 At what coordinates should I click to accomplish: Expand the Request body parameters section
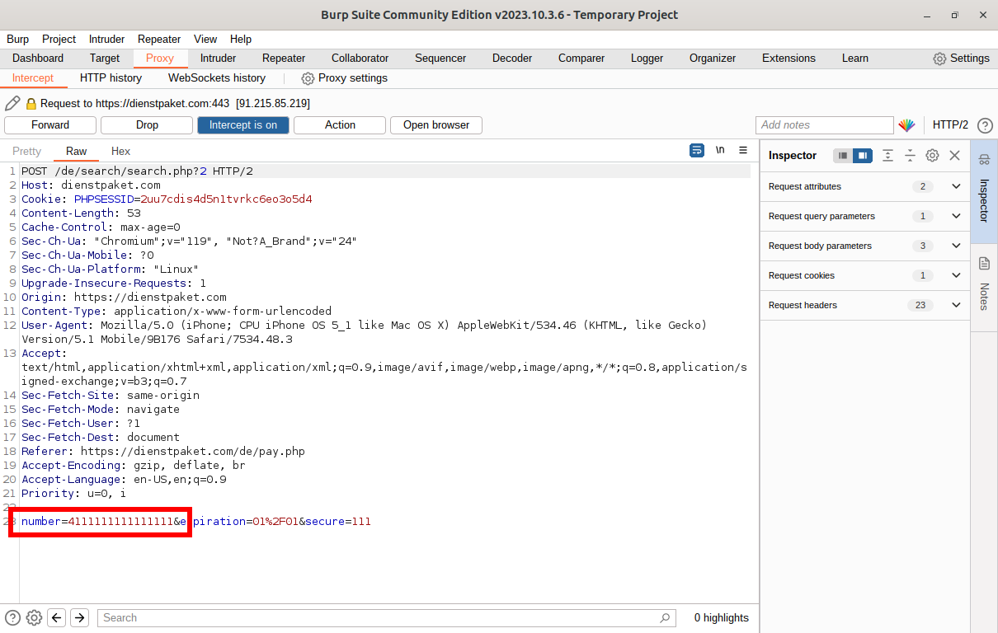(x=956, y=246)
